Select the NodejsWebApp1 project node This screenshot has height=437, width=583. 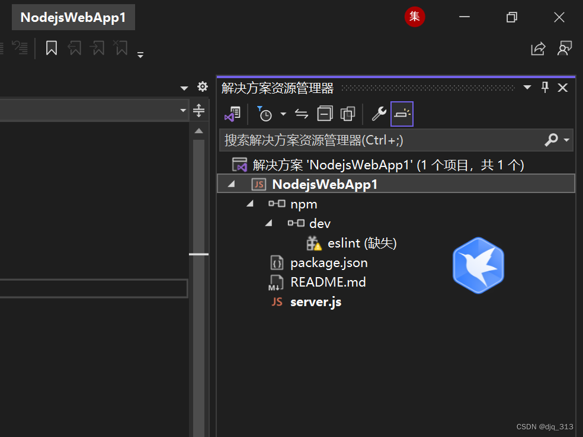click(396, 184)
